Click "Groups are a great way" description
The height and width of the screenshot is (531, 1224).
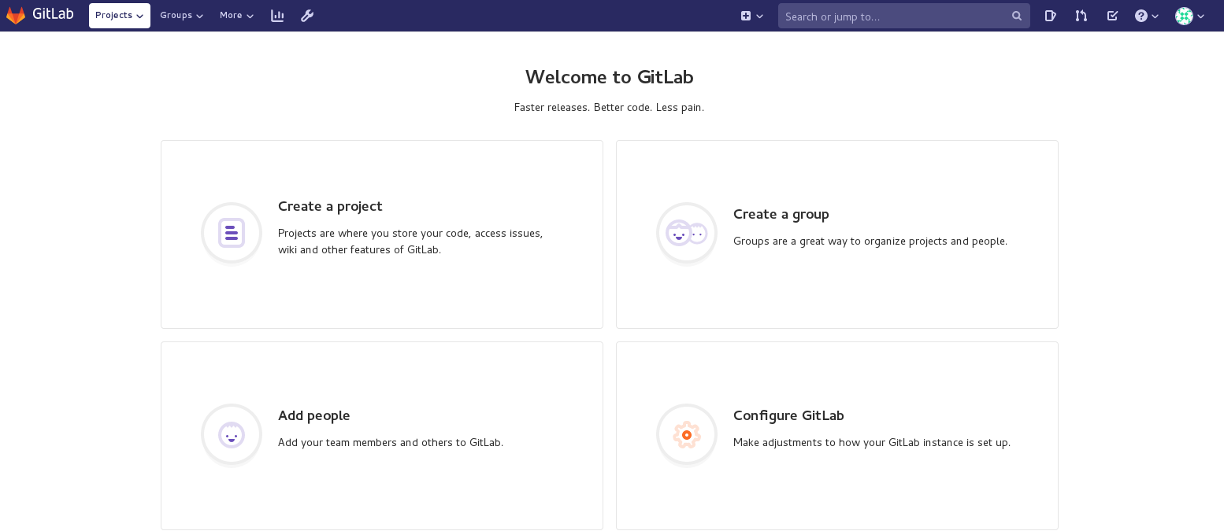pos(870,242)
